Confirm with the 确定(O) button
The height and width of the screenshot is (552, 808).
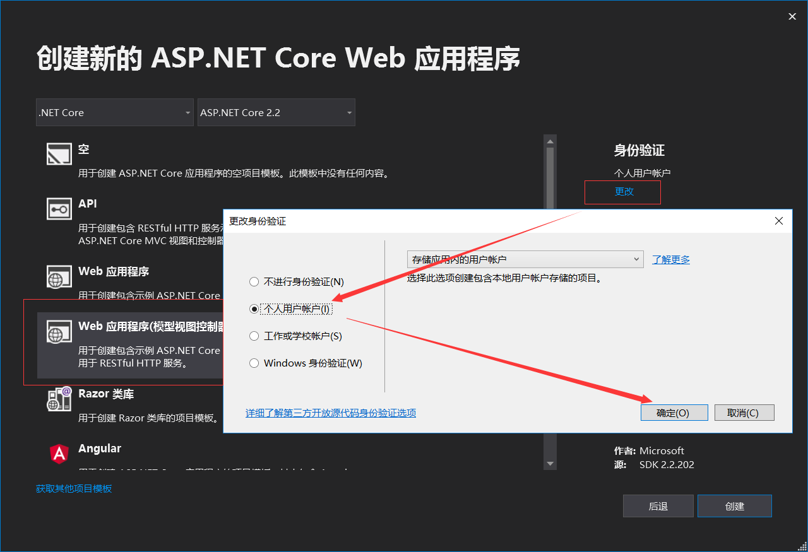point(674,412)
